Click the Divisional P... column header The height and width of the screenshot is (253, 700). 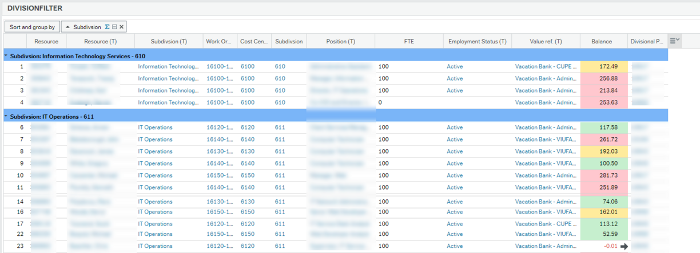click(647, 41)
